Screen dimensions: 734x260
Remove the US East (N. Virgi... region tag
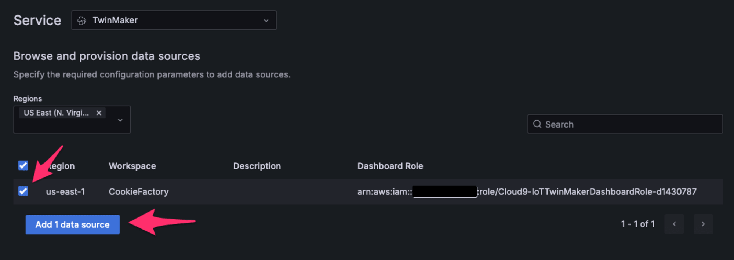[99, 113]
